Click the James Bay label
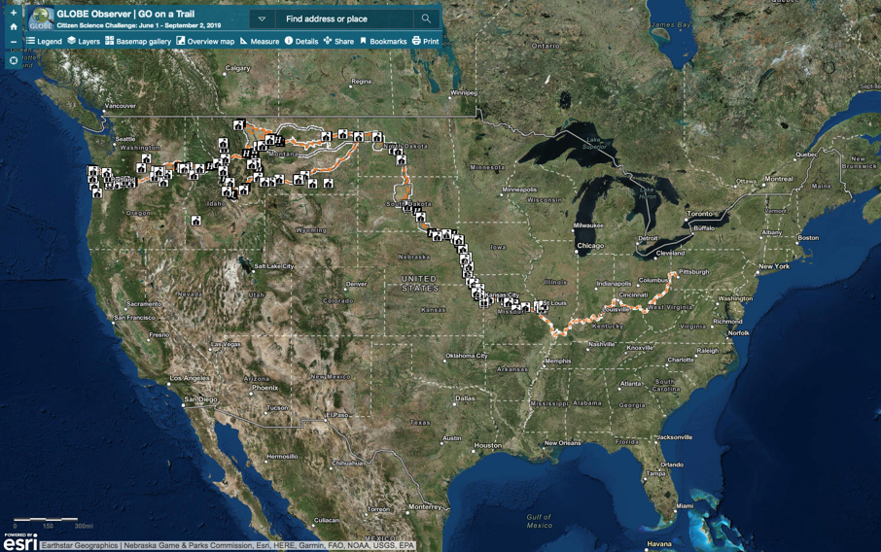 (671, 24)
